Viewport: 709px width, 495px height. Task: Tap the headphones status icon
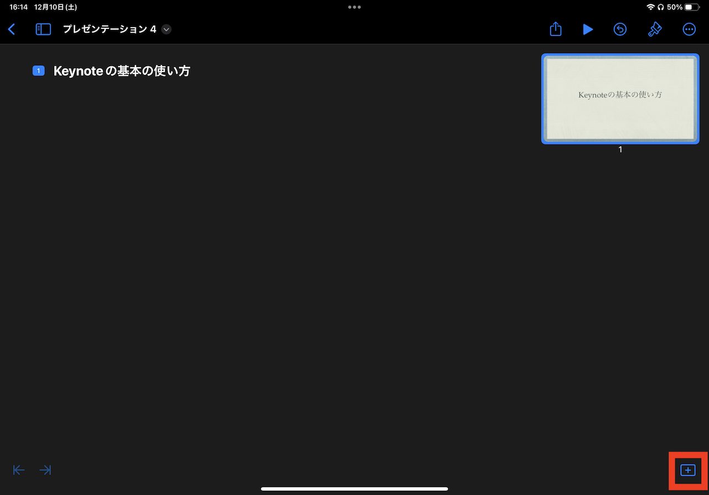[x=660, y=7]
